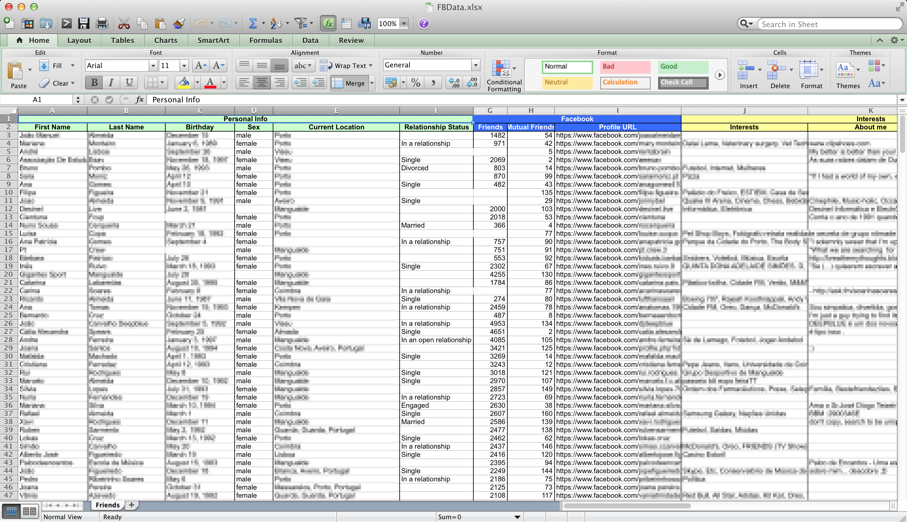The image size is (907, 522).
Task: Click the red font color swatch
Action: click(210, 83)
